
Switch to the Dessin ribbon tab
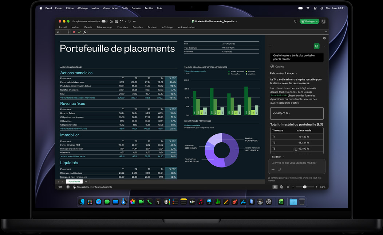(x=88, y=27)
